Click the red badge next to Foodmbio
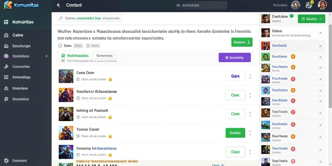This screenshot has width=332, height=166. pyautogui.click(x=293, y=79)
